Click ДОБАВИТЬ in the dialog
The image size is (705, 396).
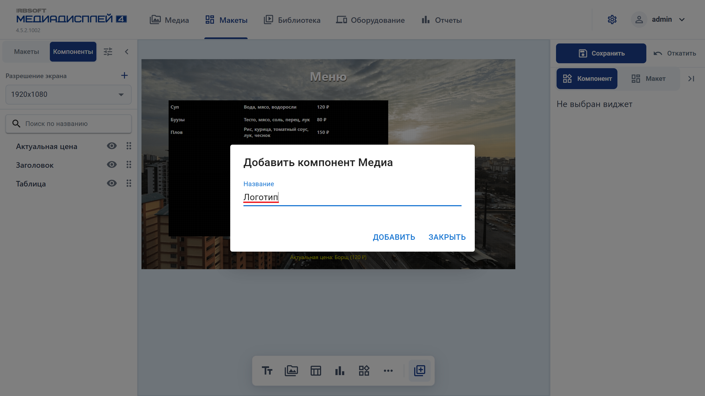click(x=394, y=237)
